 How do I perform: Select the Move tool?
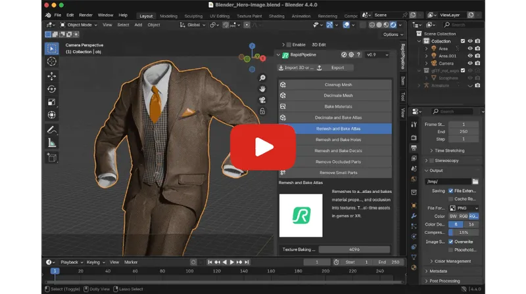click(52, 76)
